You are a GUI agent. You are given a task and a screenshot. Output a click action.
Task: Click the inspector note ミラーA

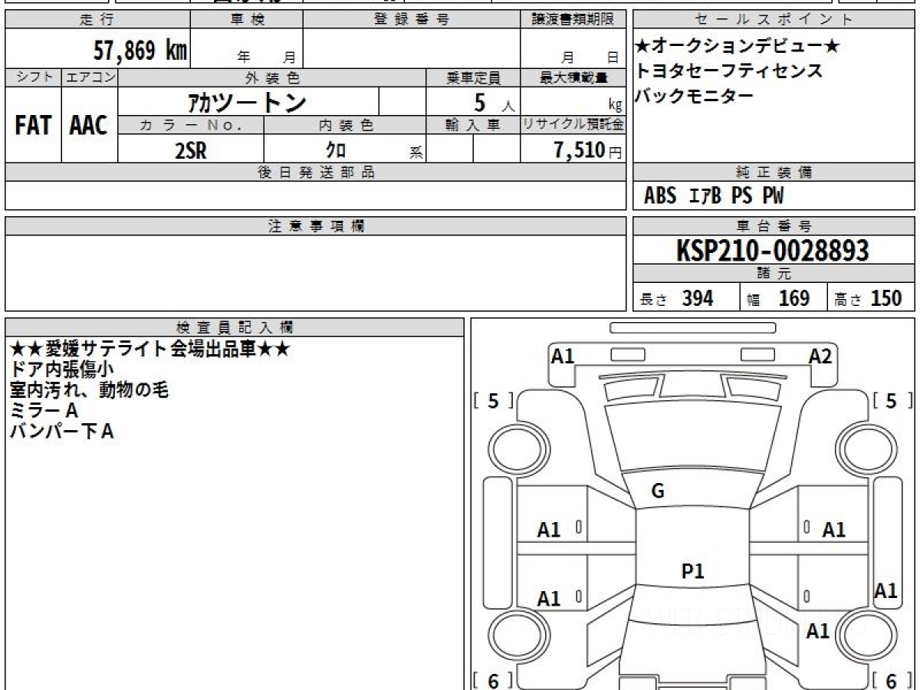tap(44, 411)
